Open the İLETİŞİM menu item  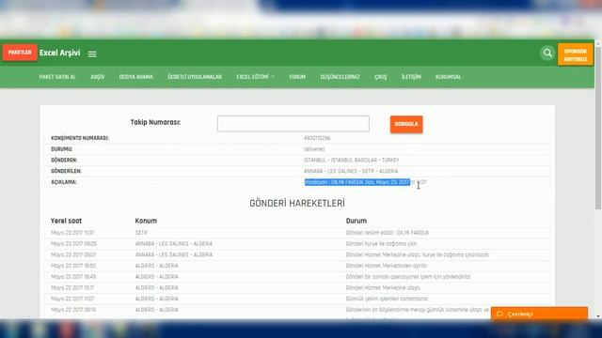[411, 77]
